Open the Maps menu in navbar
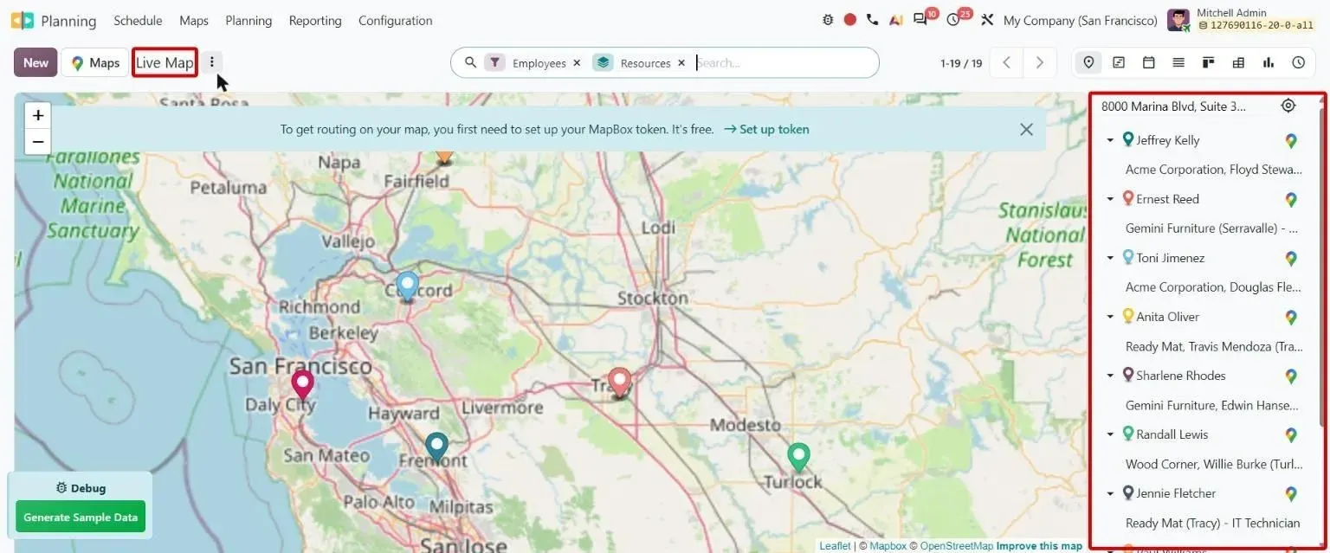The image size is (1330, 553). 194,20
